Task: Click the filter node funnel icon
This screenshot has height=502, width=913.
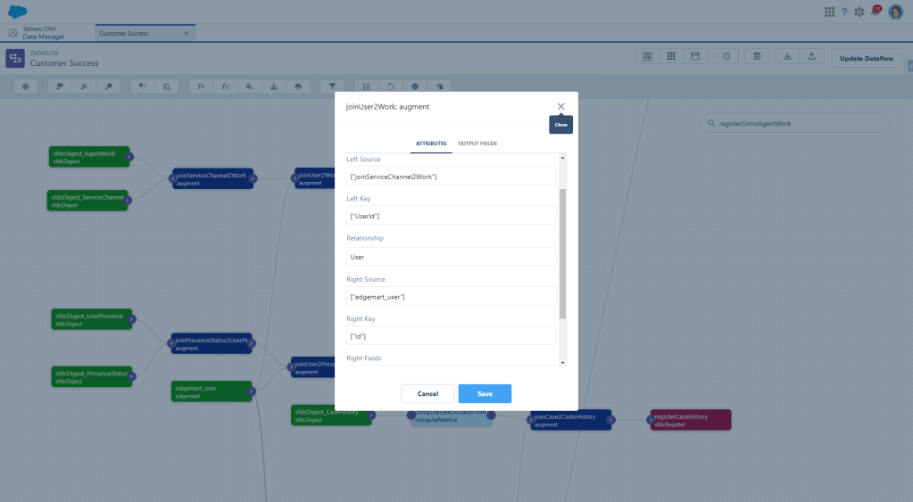Action: pos(331,86)
